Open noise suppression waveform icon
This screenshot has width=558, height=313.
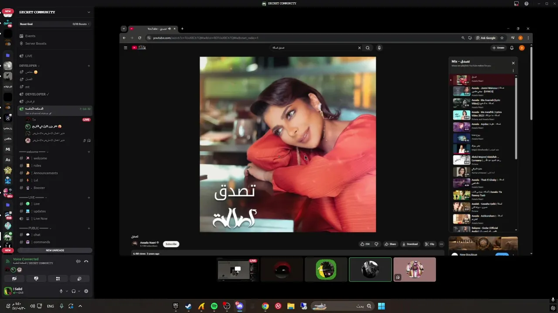click(x=78, y=261)
